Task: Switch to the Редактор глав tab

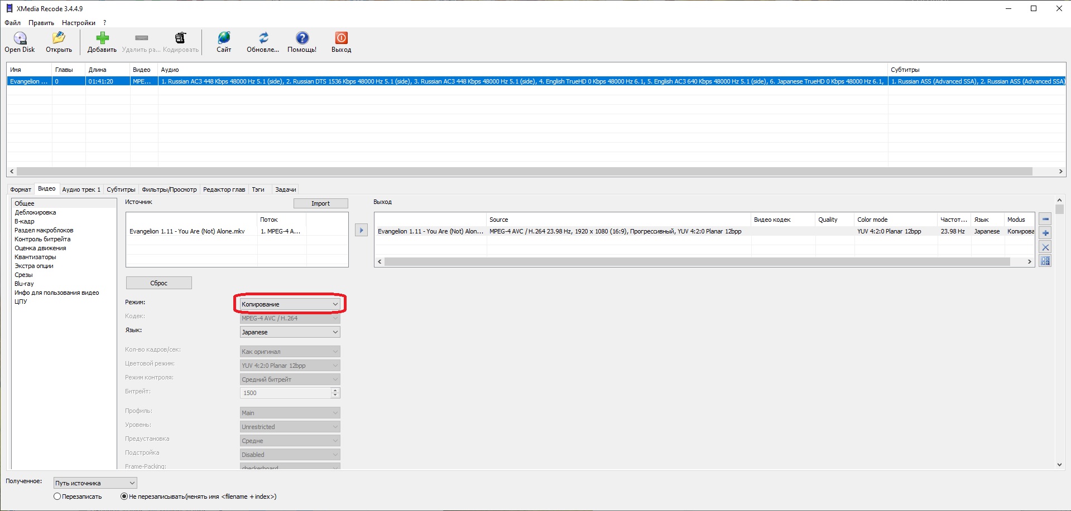Action: (224, 189)
